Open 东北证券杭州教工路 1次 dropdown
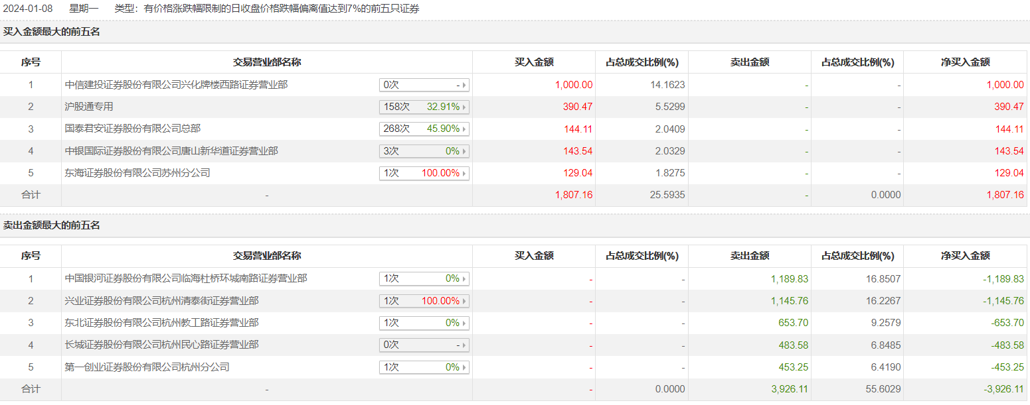The image size is (1030, 405). (x=424, y=323)
